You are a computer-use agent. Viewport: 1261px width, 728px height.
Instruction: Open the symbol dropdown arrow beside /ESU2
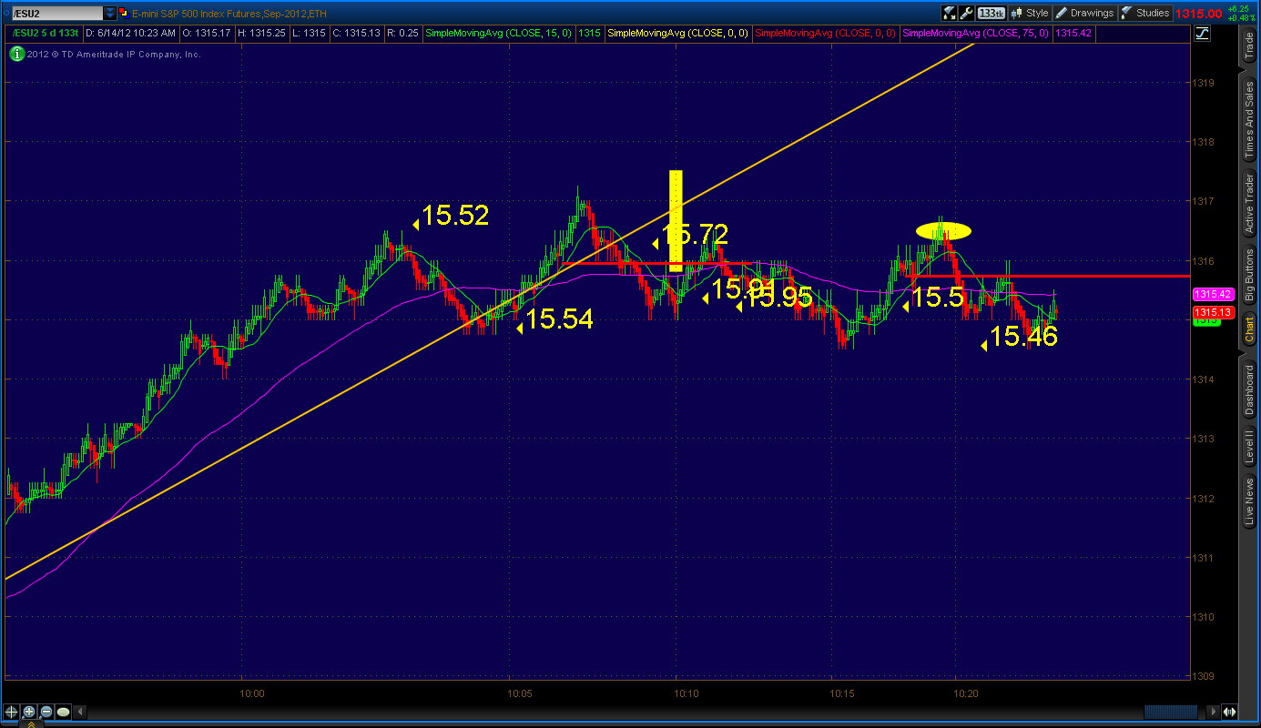pyautogui.click(x=110, y=13)
